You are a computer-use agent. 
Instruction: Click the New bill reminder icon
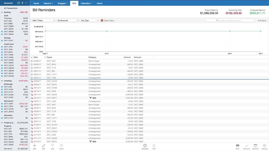pos(34,146)
